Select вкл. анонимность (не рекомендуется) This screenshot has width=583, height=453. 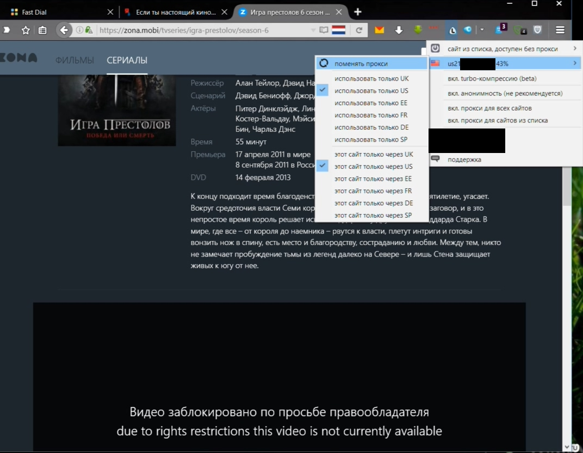click(x=505, y=94)
